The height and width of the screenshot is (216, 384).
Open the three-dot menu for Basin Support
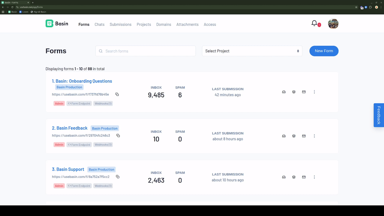[x=314, y=177]
